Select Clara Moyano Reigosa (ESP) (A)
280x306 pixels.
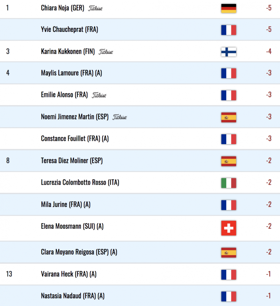click(79, 252)
